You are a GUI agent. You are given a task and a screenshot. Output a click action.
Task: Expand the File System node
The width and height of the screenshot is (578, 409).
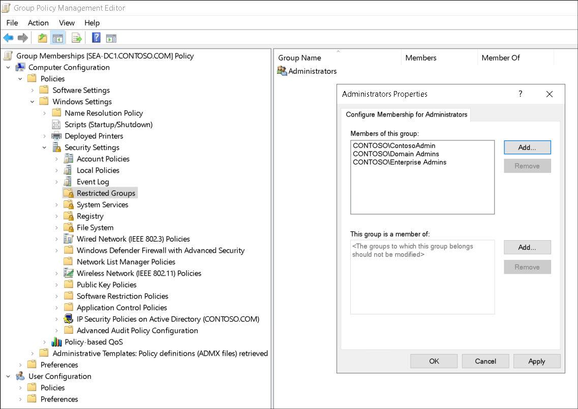coord(56,227)
